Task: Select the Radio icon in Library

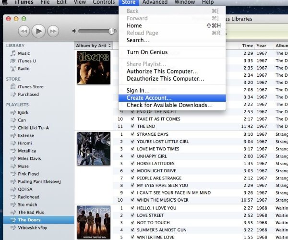Action: (13, 68)
